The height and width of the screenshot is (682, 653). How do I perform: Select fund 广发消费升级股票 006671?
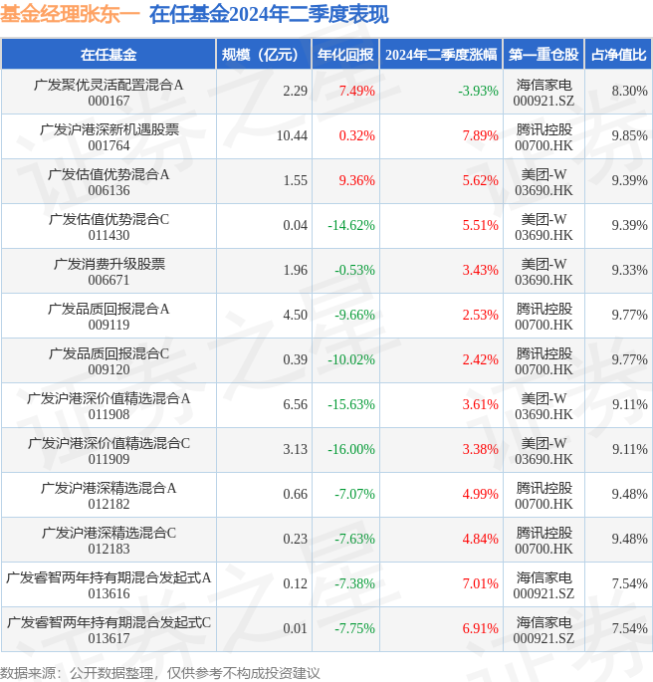[x=109, y=272]
